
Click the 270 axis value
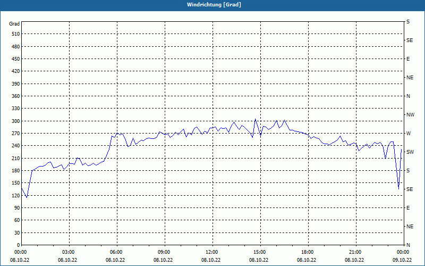pyautogui.click(x=16, y=134)
